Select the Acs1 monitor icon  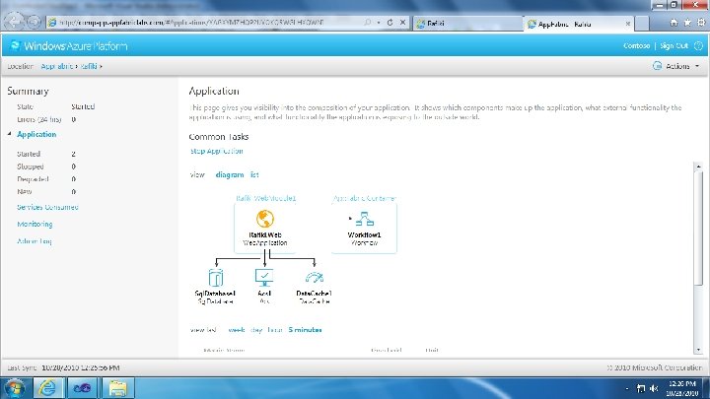264,278
